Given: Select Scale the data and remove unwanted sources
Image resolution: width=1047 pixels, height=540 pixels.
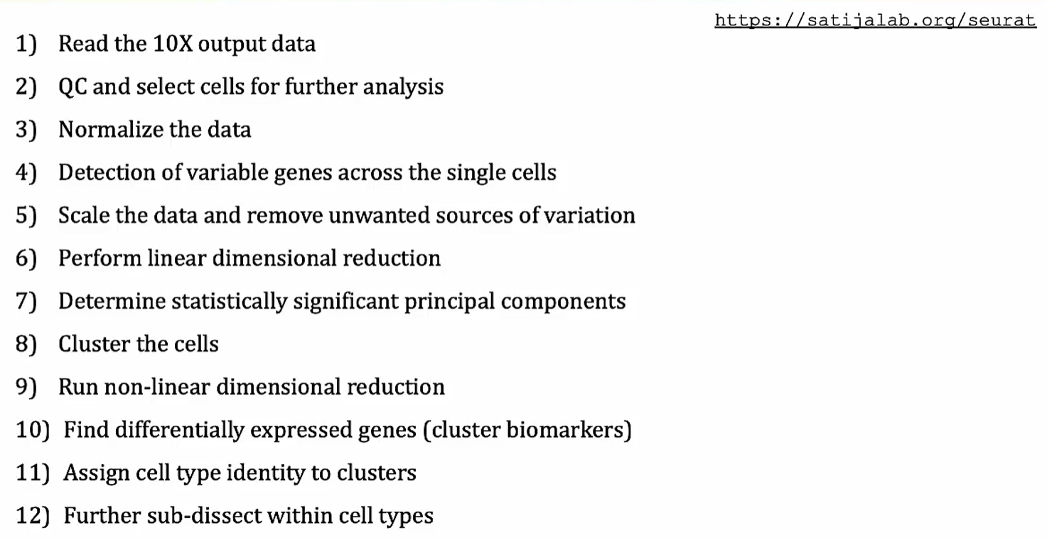Looking at the screenshot, I should click(x=347, y=215).
